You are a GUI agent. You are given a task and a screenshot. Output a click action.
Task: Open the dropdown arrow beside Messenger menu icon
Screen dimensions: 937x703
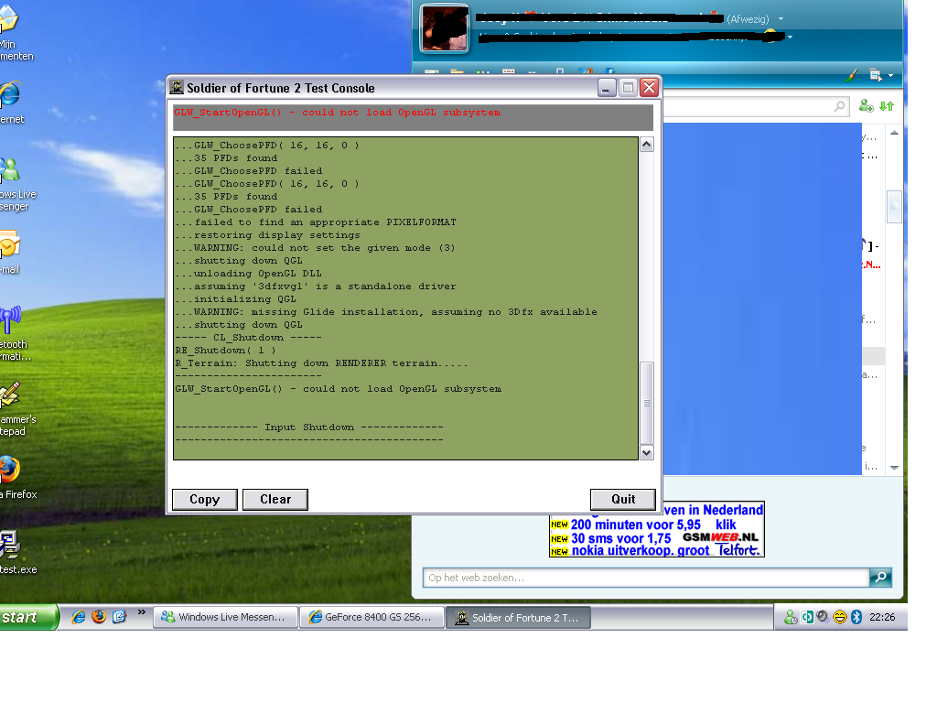890,76
